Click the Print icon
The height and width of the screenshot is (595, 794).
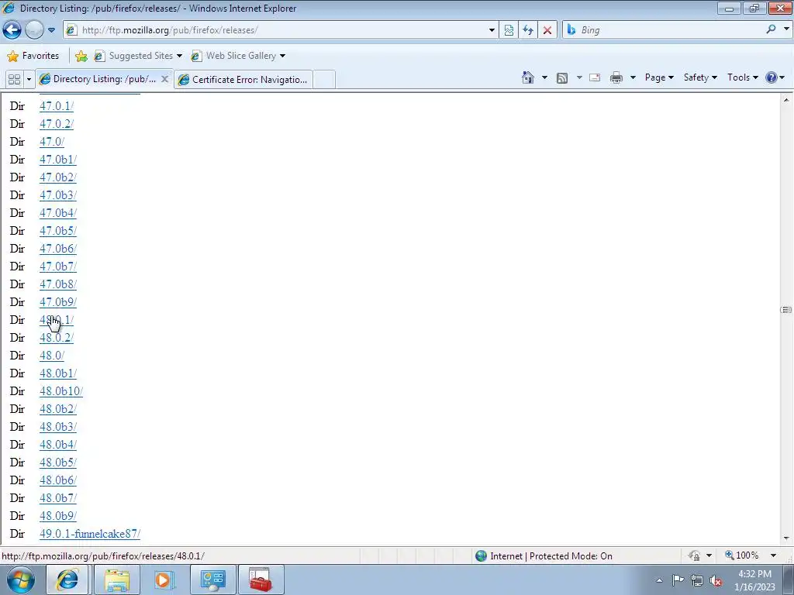[x=616, y=77]
